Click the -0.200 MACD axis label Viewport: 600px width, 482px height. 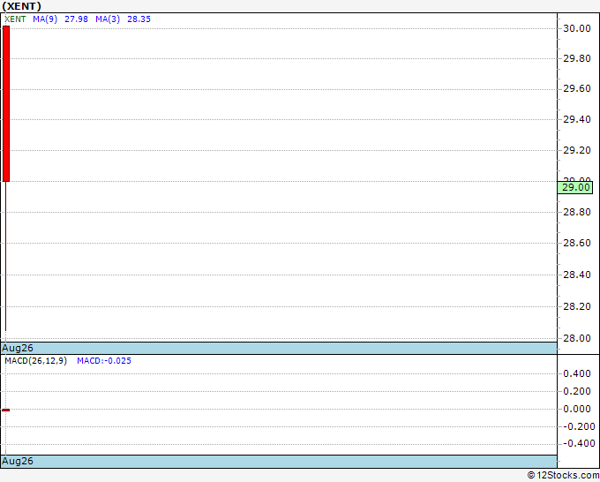click(x=578, y=426)
